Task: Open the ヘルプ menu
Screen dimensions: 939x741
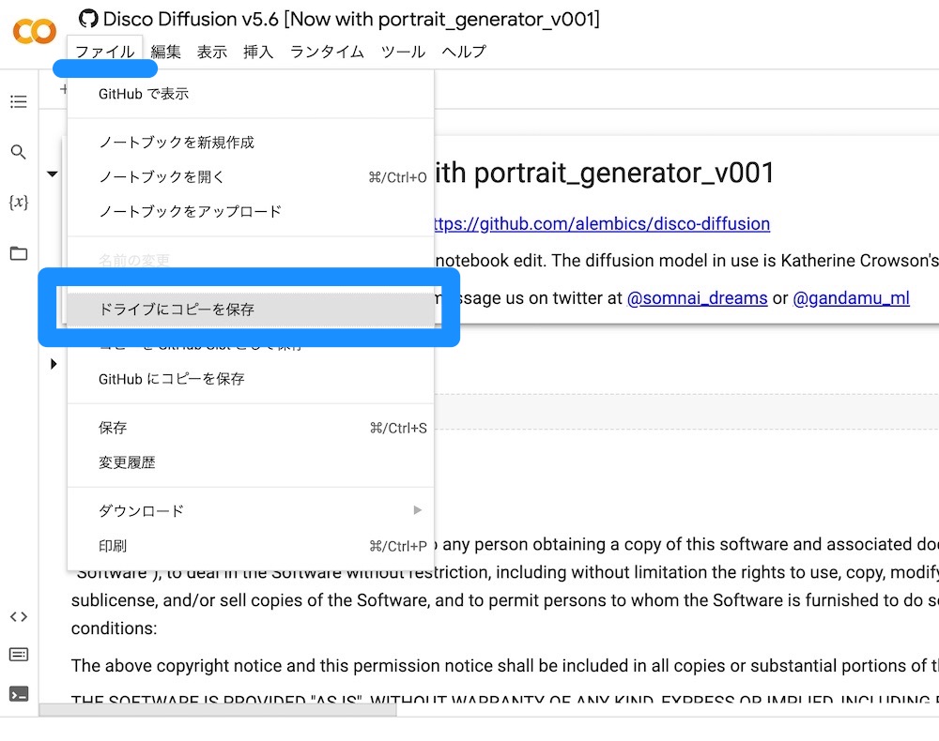Action: point(464,52)
